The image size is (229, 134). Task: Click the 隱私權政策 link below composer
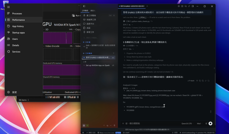[162, 130]
